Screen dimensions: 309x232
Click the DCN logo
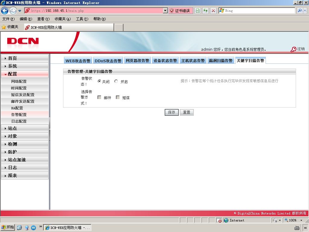(x=23, y=41)
